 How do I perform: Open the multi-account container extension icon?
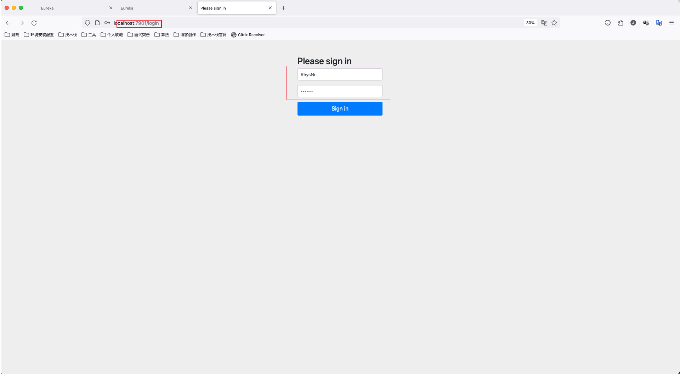click(646, 23)
